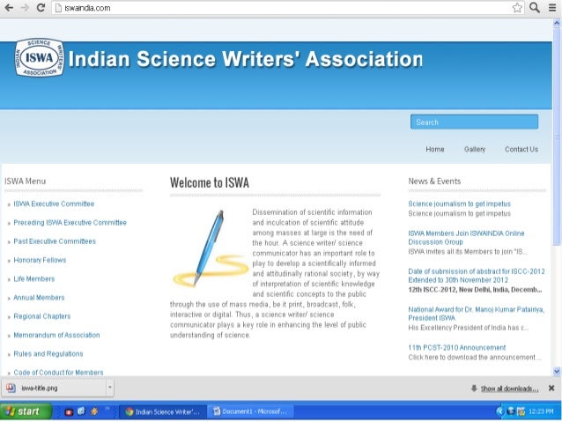The height and width of the screenshot is (422, 562).
Task: Open Preceding ISWA Executive Committee link
Action: click(x=70, y=223)
